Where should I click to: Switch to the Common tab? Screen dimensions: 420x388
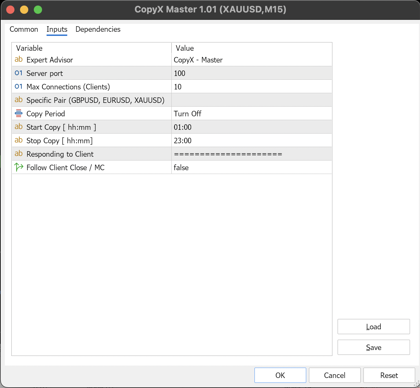[x=24, y=29]
